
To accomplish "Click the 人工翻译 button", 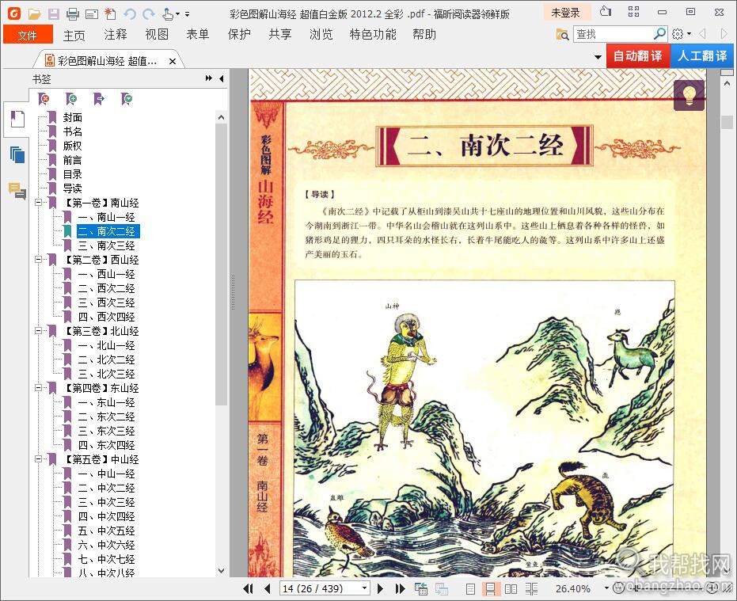I will (x=702, y=56).
